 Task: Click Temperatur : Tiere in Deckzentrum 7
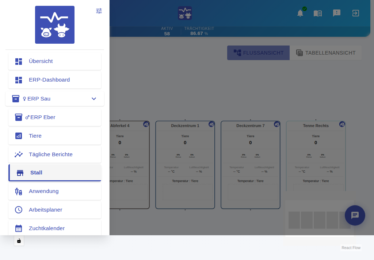[251, 181]
